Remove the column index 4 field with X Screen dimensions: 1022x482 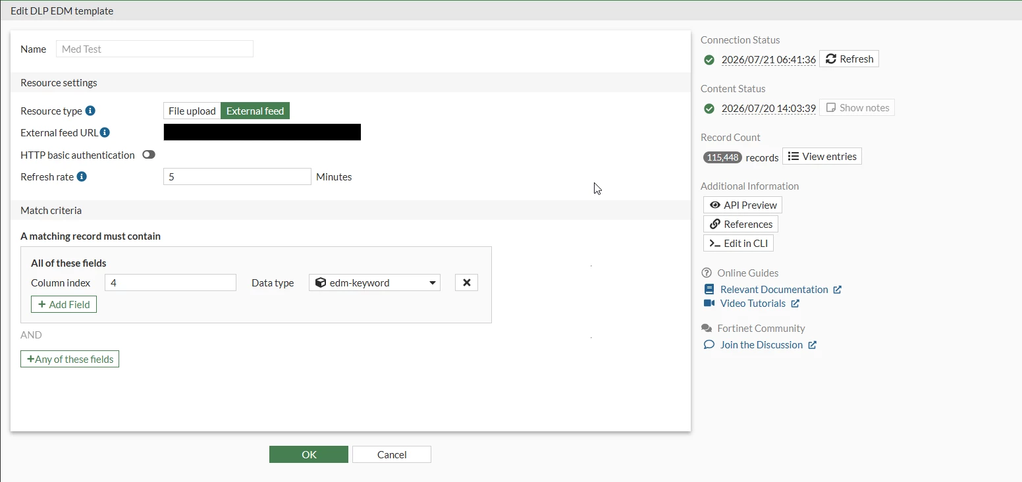[467, 282]
